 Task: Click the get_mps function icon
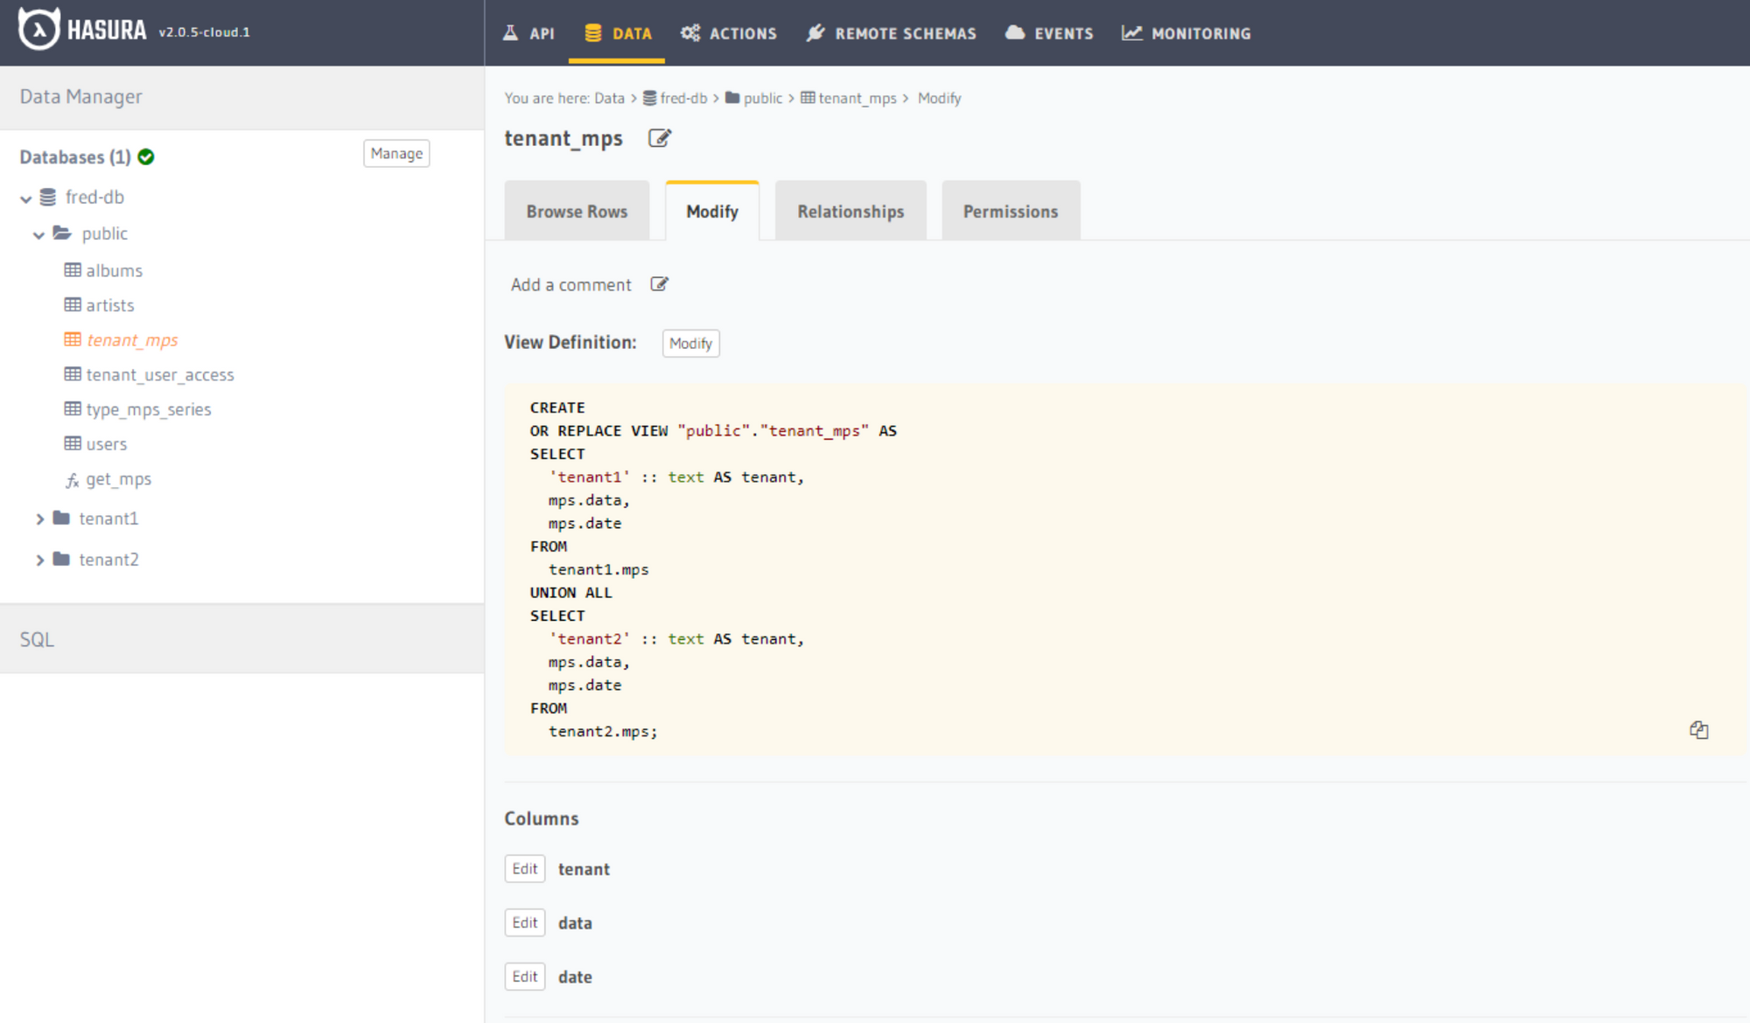coord(73,480)
